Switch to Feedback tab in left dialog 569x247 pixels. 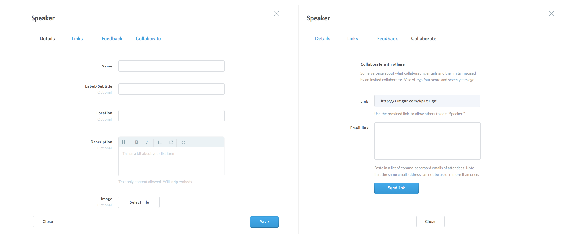point(112,39)
